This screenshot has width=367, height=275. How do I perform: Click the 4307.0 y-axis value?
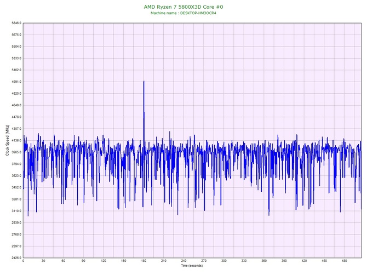pos(16,129)
